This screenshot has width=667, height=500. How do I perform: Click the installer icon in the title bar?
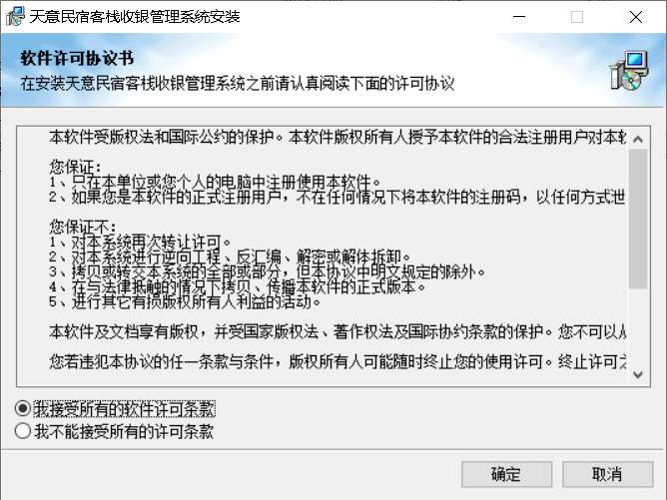[x=15, y=16]
